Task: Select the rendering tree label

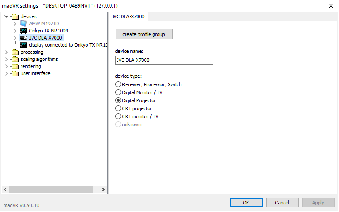Action: pyautogui.click(x=31, y=67)
